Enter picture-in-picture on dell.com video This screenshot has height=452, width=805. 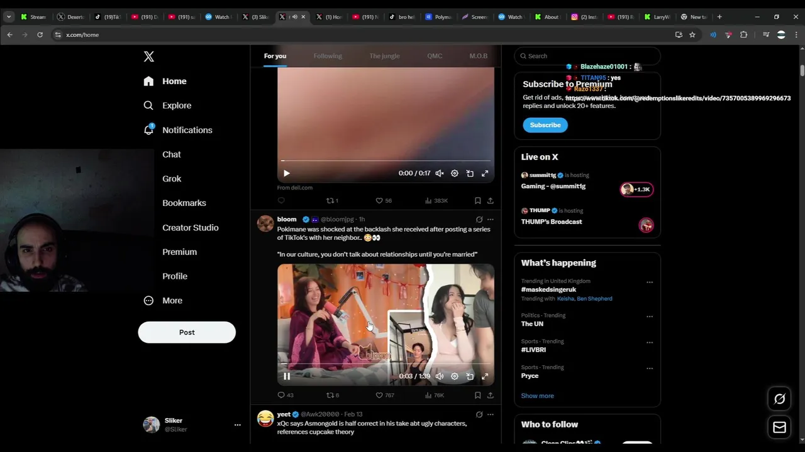pyautogui.click(x=470, y=173)
